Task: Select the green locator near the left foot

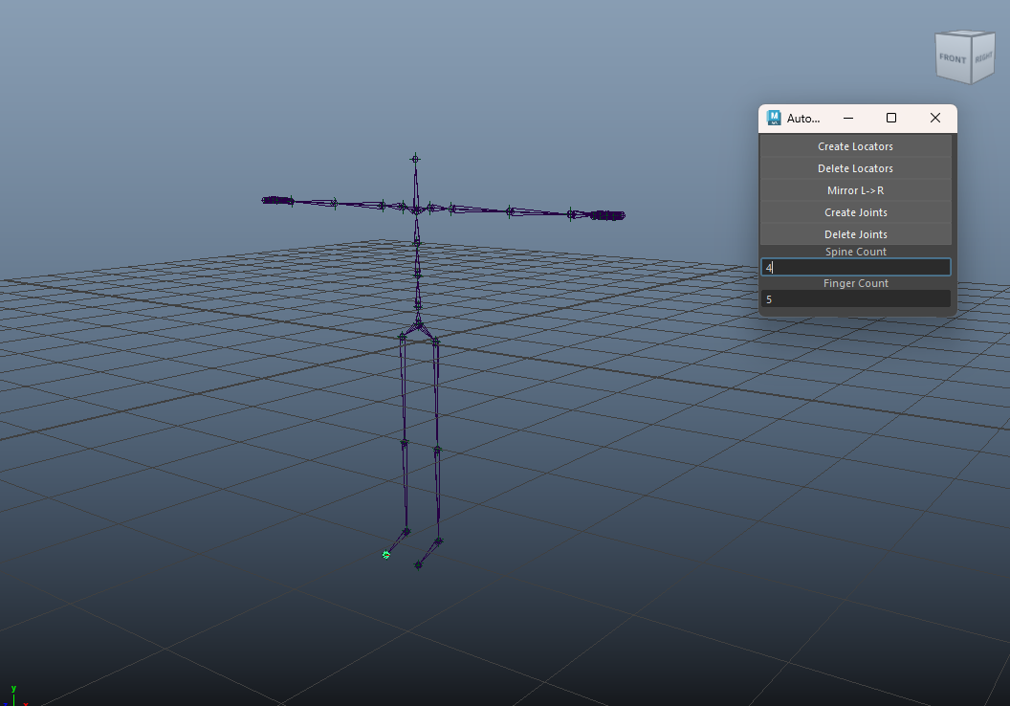Action: [385, 554]
